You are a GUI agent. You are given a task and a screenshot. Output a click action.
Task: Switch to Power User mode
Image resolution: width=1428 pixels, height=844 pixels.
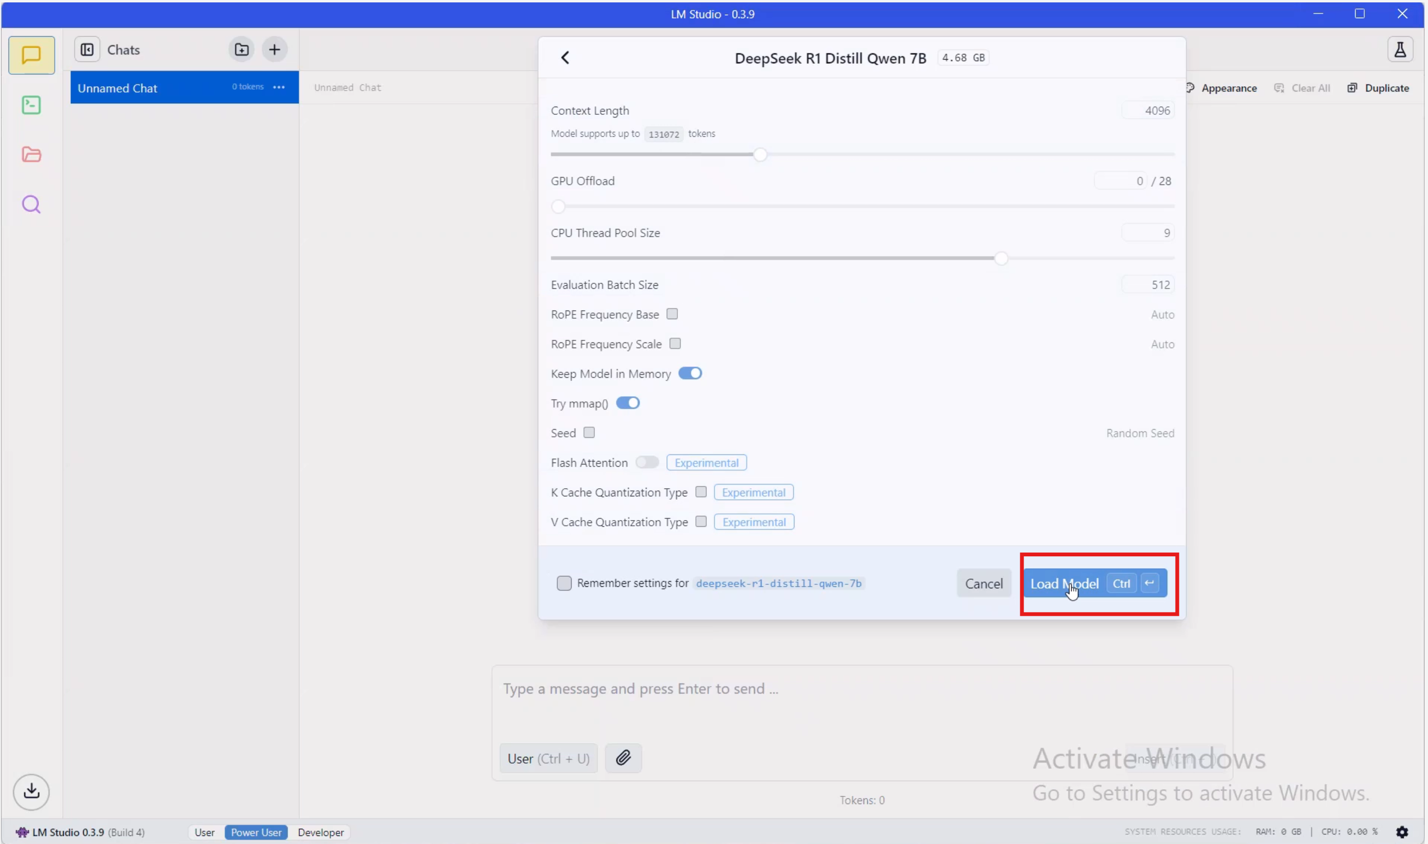(x=256, y=832)
